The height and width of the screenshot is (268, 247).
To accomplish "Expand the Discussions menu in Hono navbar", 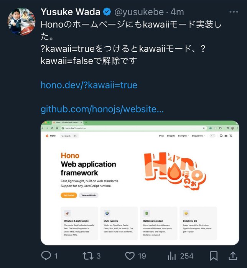I will click(x=198, y=136).
